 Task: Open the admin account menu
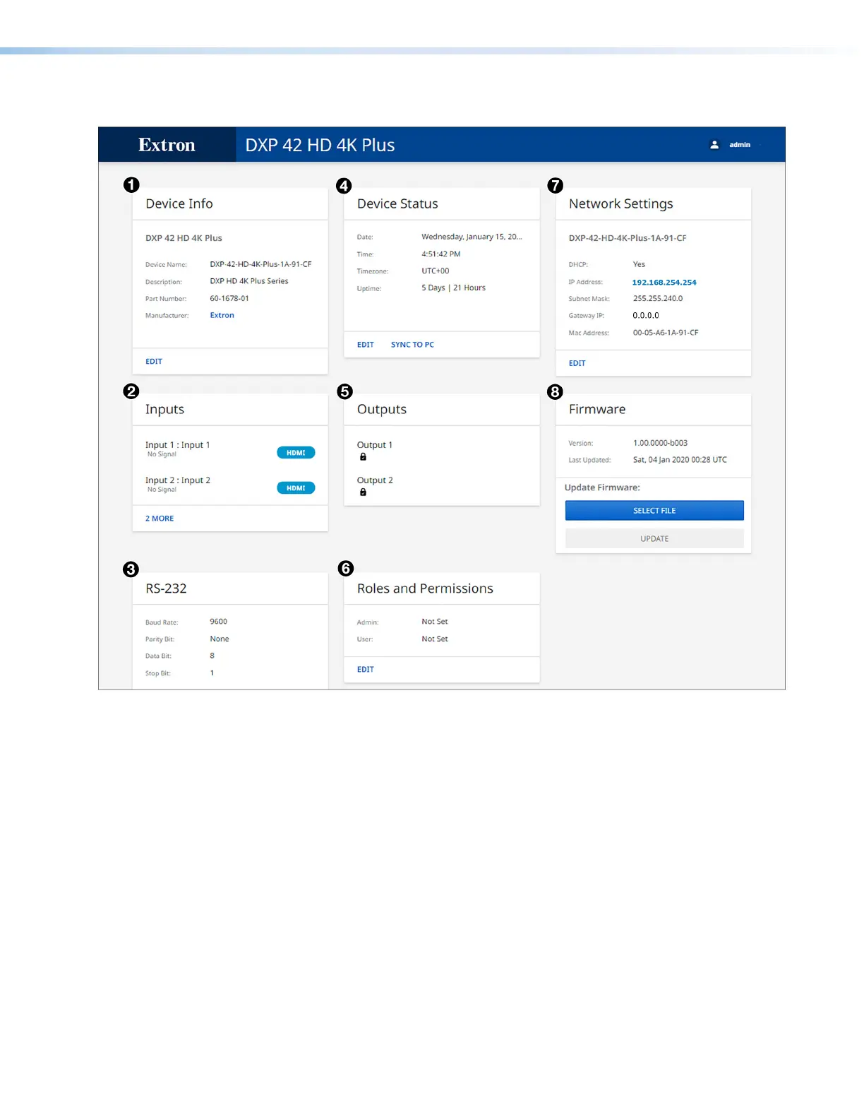click(740, 145)
